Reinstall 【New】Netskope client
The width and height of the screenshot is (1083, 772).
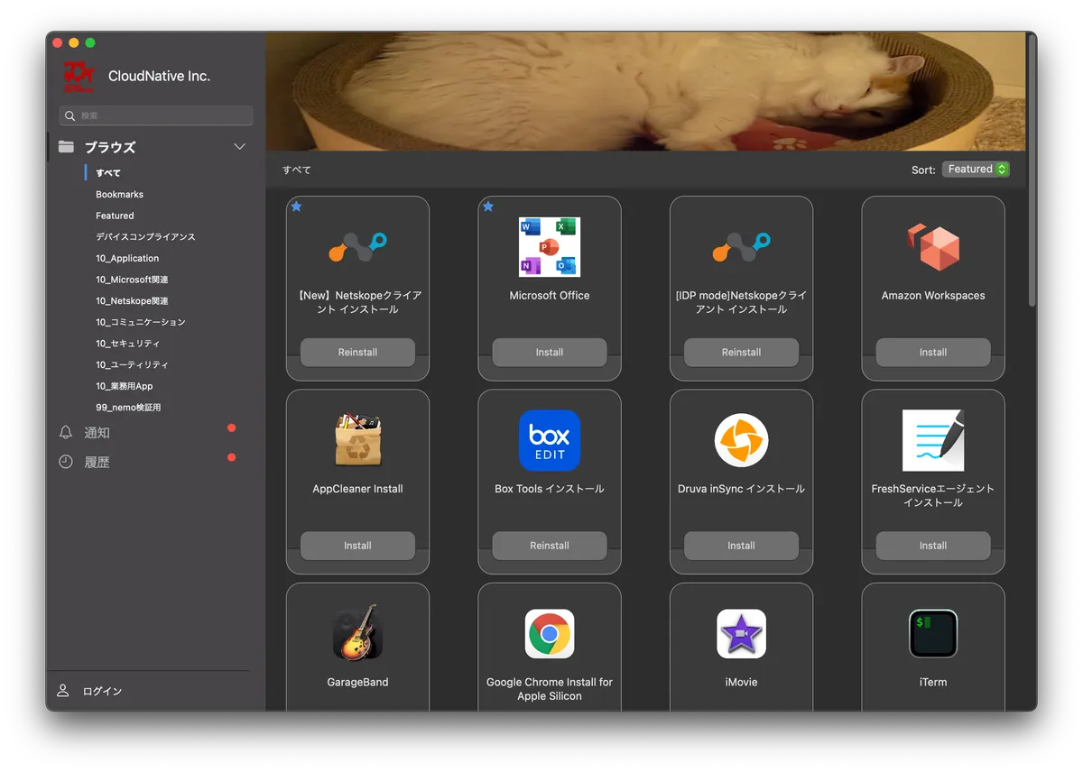pyautogui.click(x=357, y=353)
